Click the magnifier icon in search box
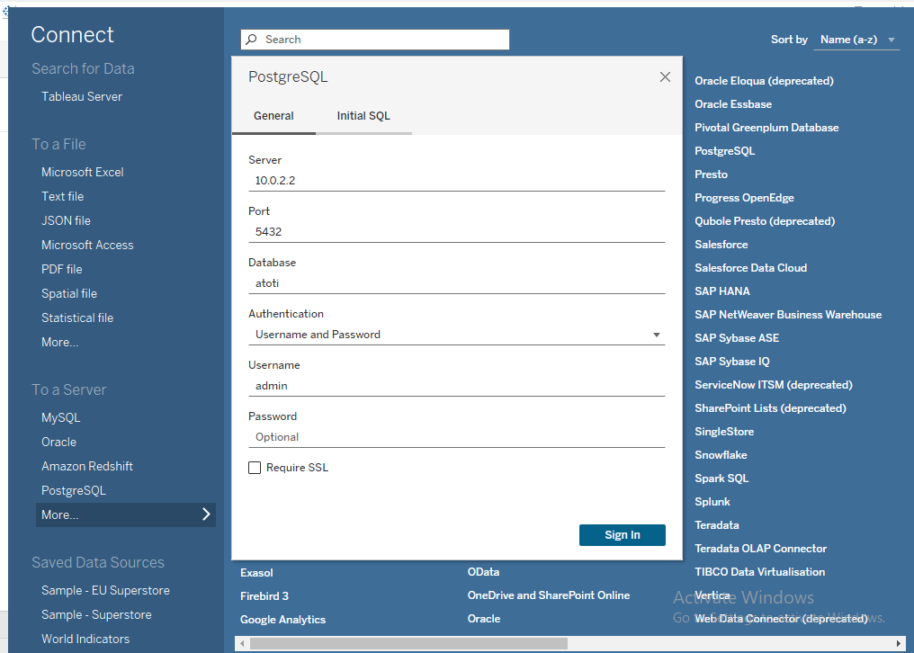 coord(251,39)
